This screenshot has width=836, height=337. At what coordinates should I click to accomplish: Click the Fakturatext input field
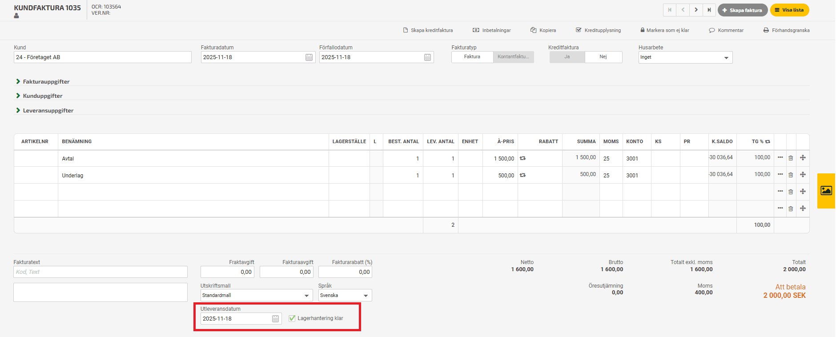(x=100, y=272)
